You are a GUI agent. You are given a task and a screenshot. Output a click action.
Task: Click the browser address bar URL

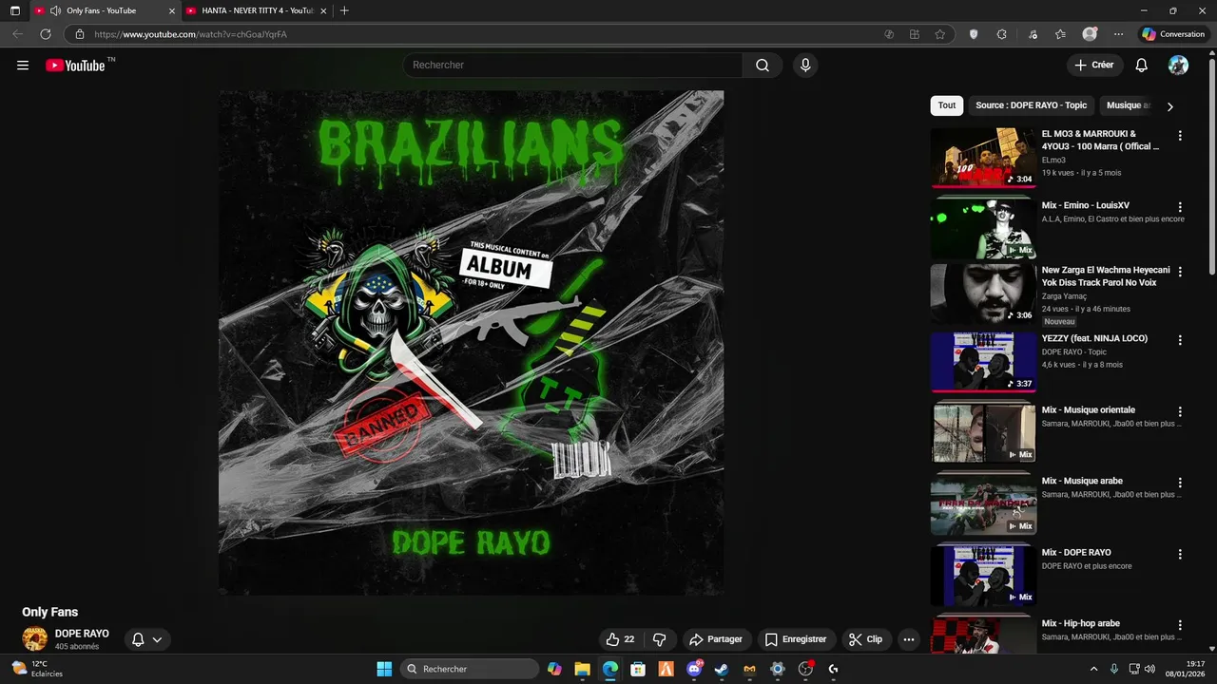pyautogui.click(x=190, y=34)
